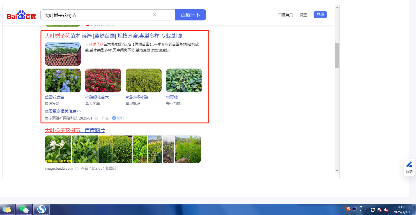The width and height of the screenshot is (416, 215).
Task: Click the blue help question mark tray icon
Action: [355, 209]
